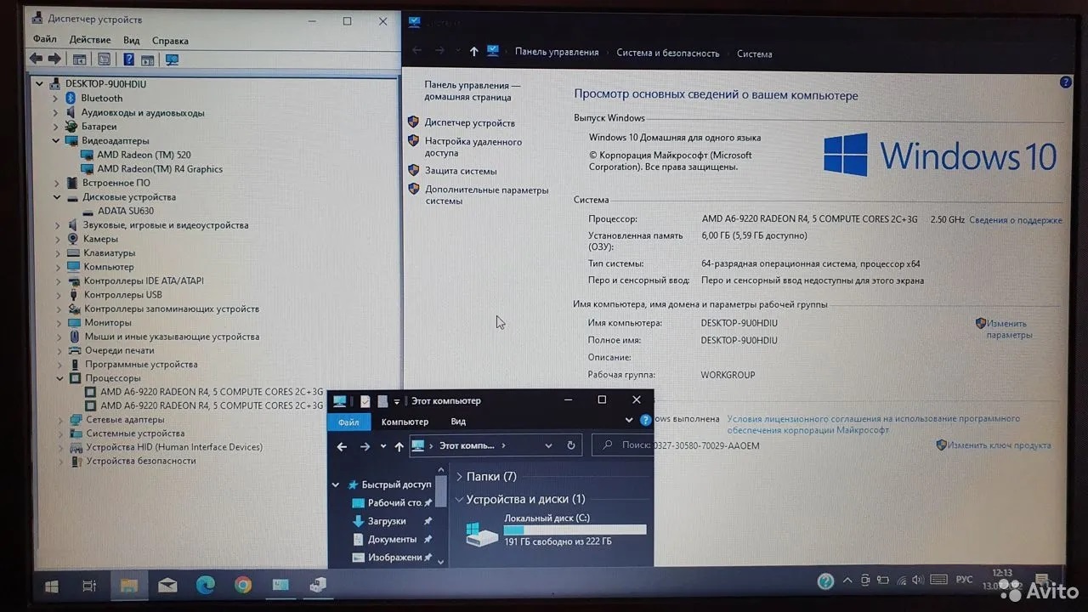Screen dimensions: 1088x612
Task: Click the scan for hardware changes monitor icon
Action: click(x=173, y=59)
